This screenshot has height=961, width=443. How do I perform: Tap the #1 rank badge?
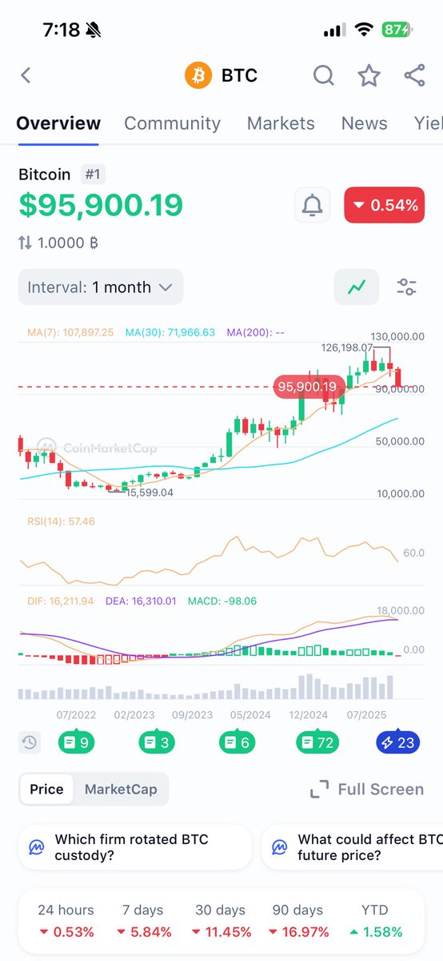[x=94, y=174]
